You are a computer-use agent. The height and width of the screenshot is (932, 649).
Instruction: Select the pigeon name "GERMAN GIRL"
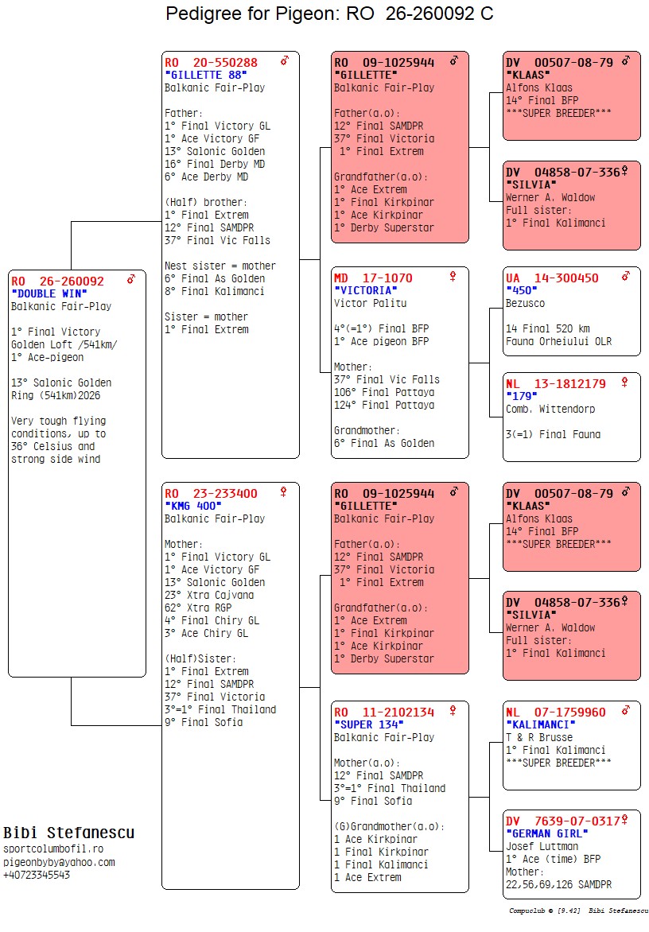tap(546, 834)
